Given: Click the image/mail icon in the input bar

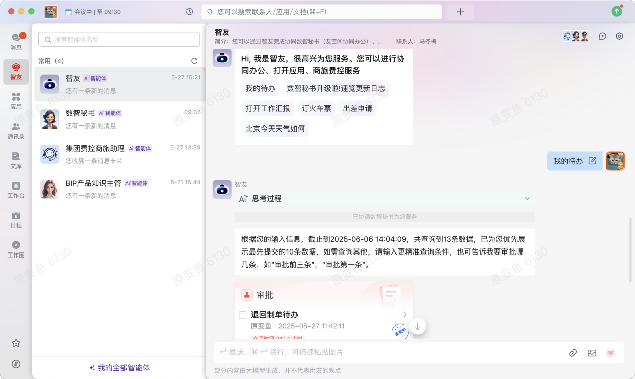Looking at the screenshot, I should tap(592, 353).
